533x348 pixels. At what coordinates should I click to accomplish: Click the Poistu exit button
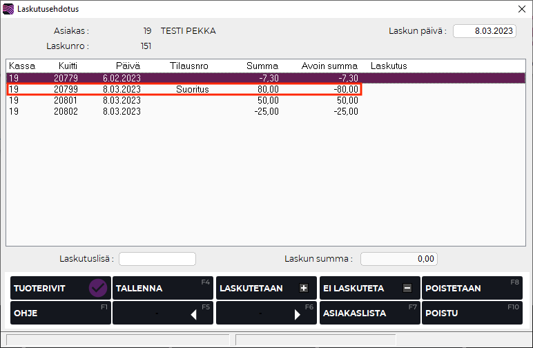(472, 313)
